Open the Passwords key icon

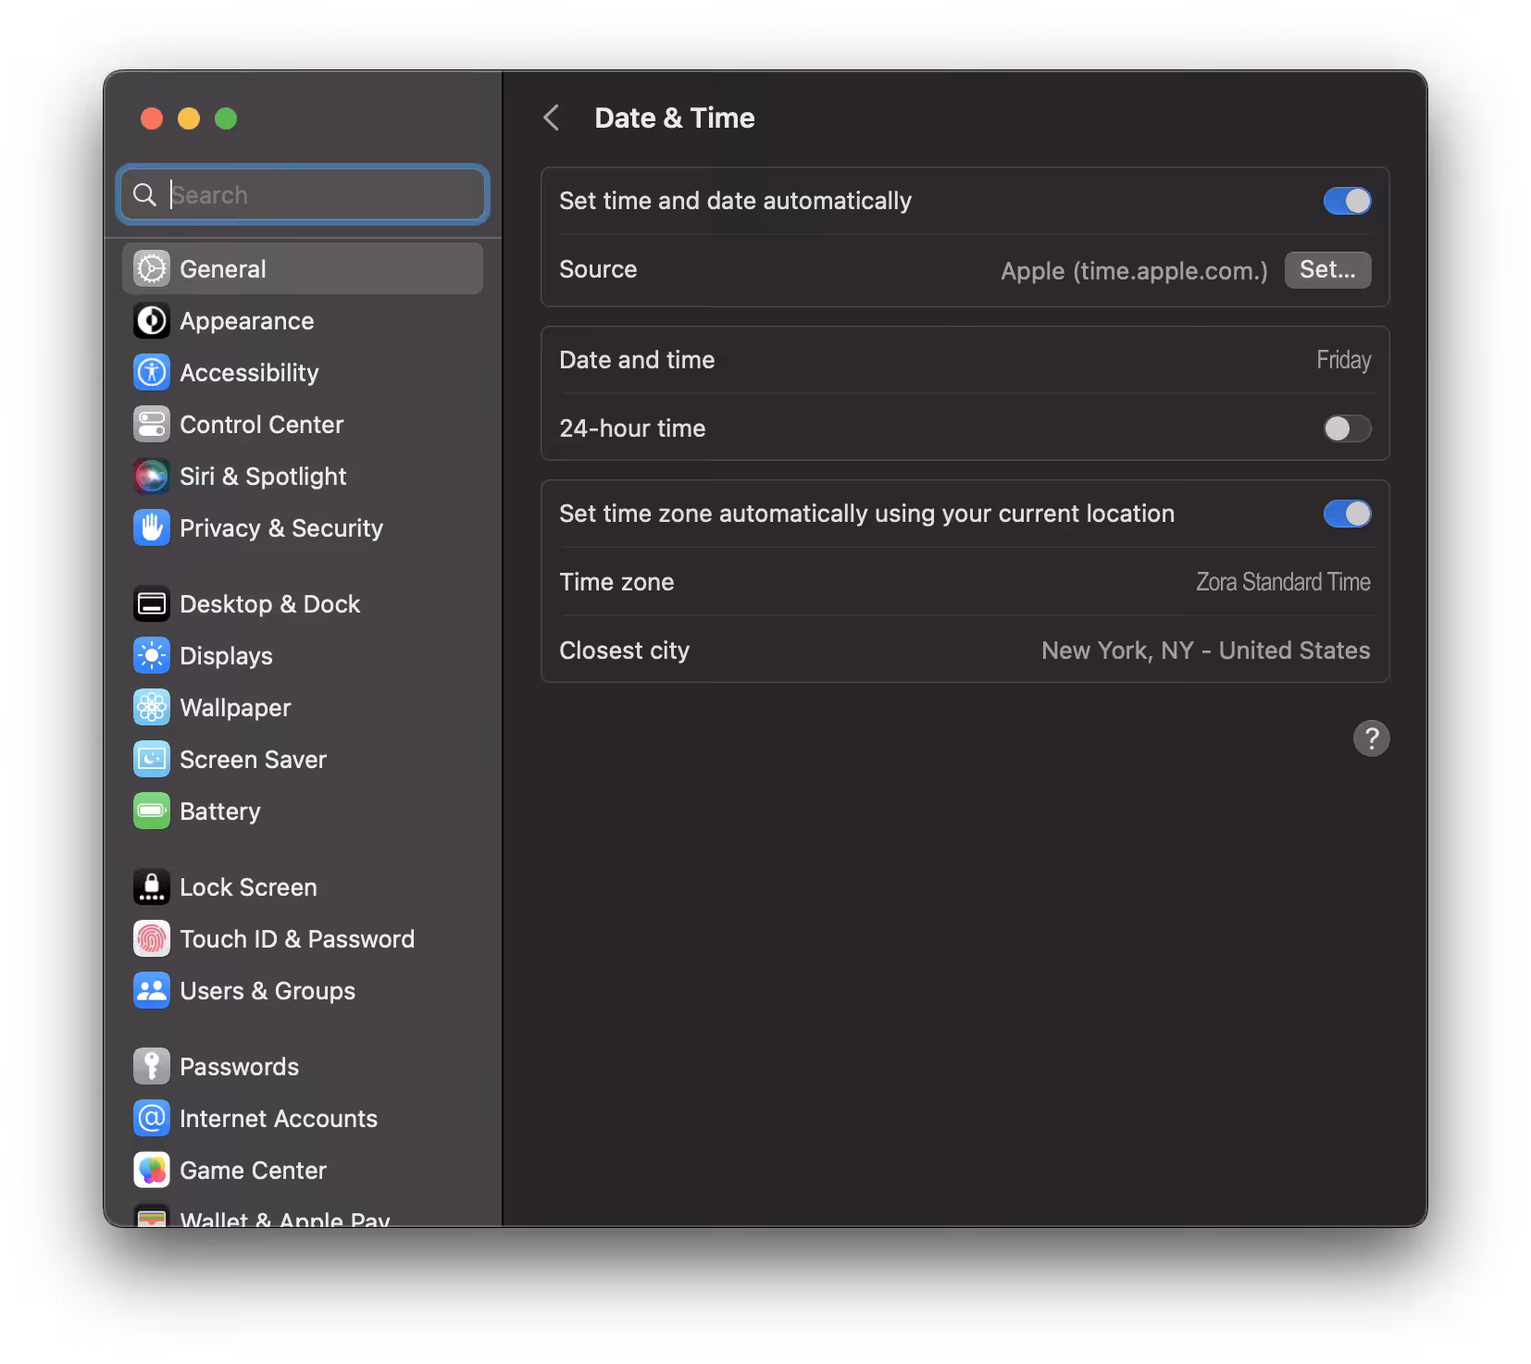click(x=152, y=1066)
